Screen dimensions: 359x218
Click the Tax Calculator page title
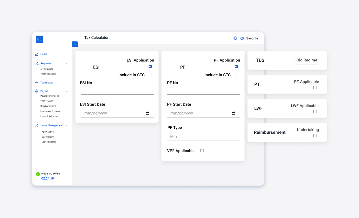pyautogui.click(x=96, y=38)
